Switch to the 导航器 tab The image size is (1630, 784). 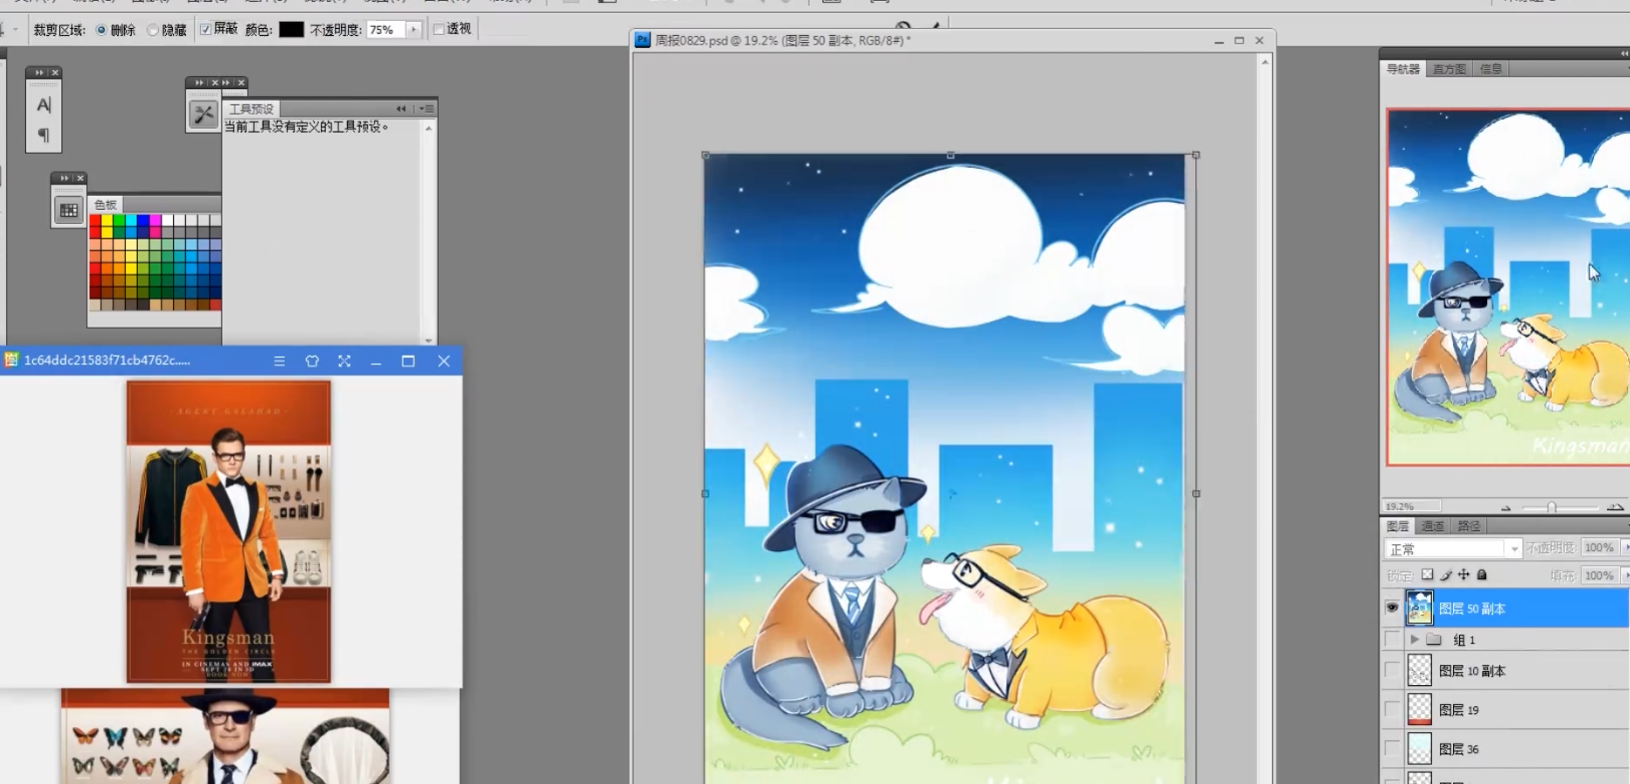[1402, 69]
